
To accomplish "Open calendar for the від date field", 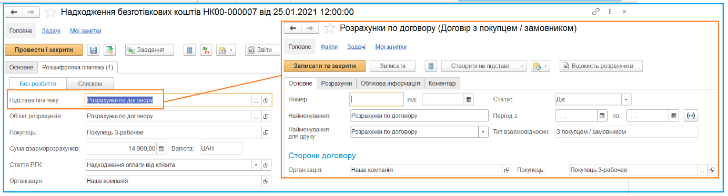I will (x=469, y=99).
